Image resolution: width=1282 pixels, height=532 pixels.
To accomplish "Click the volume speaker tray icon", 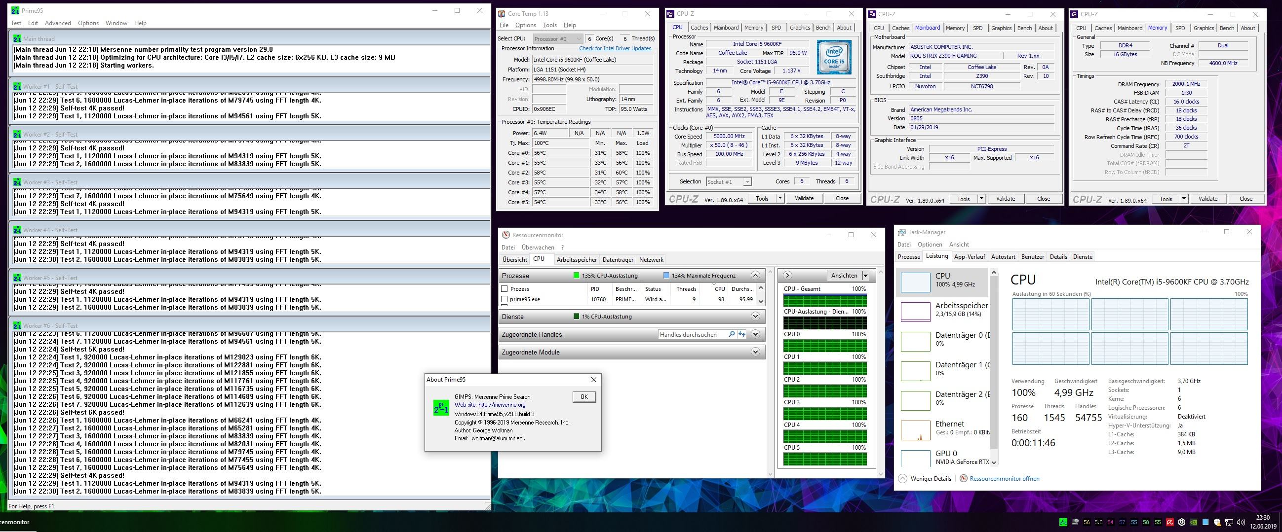I will (1241, 522).
